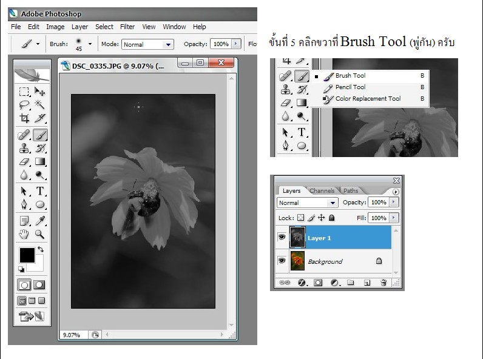Choose the Lasso tool
The height and width of the screenshot is (359, 483).
pos(24,105)
